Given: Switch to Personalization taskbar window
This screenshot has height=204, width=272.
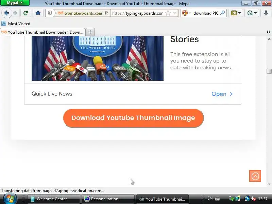Looking at the screenshot, I should pos(108,199).
